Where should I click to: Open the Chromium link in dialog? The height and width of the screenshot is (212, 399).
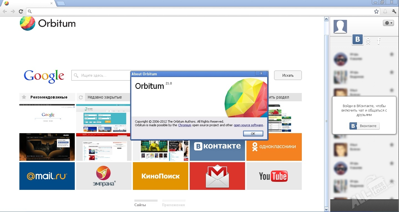point(184,125)
